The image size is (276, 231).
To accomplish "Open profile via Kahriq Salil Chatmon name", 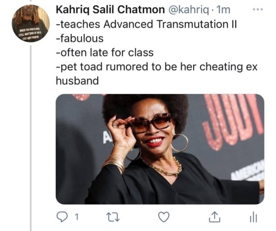I will (110, 9).
